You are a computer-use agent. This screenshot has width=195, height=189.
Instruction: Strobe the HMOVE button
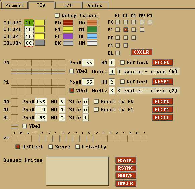(126, 176)
